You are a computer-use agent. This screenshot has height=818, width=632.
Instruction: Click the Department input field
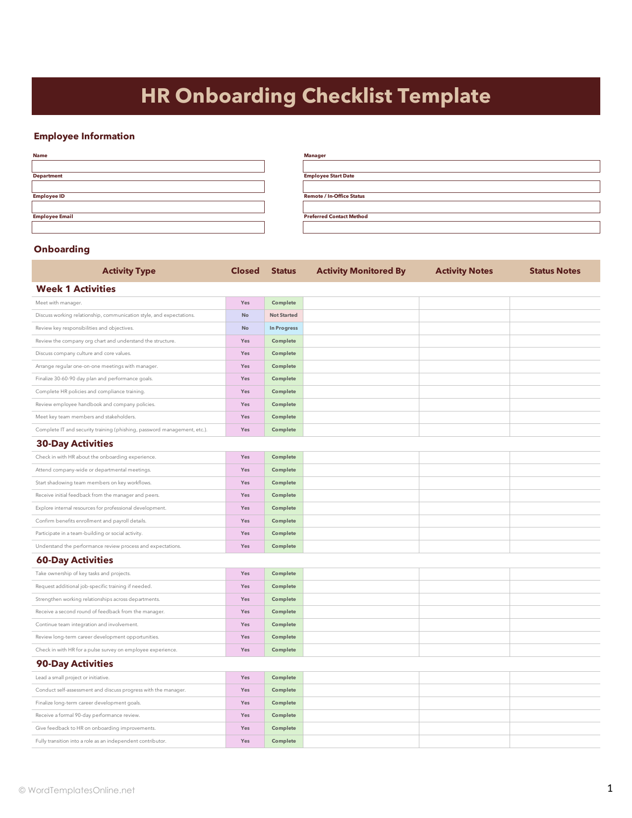coord(148,186)
